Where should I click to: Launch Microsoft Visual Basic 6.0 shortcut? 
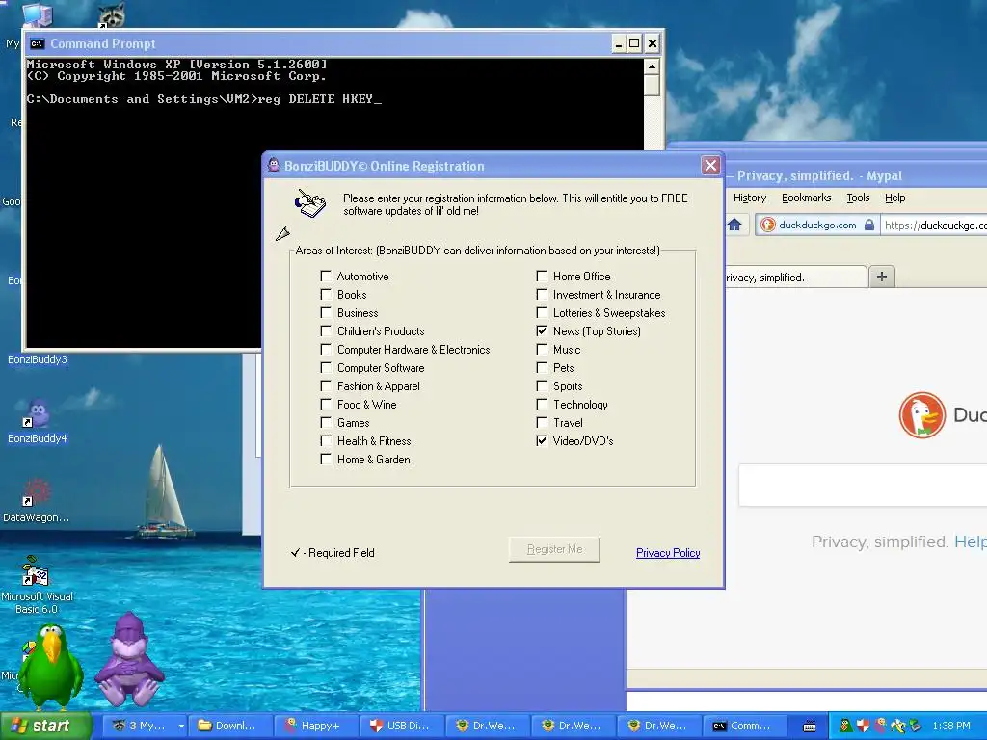coord(37,585)
